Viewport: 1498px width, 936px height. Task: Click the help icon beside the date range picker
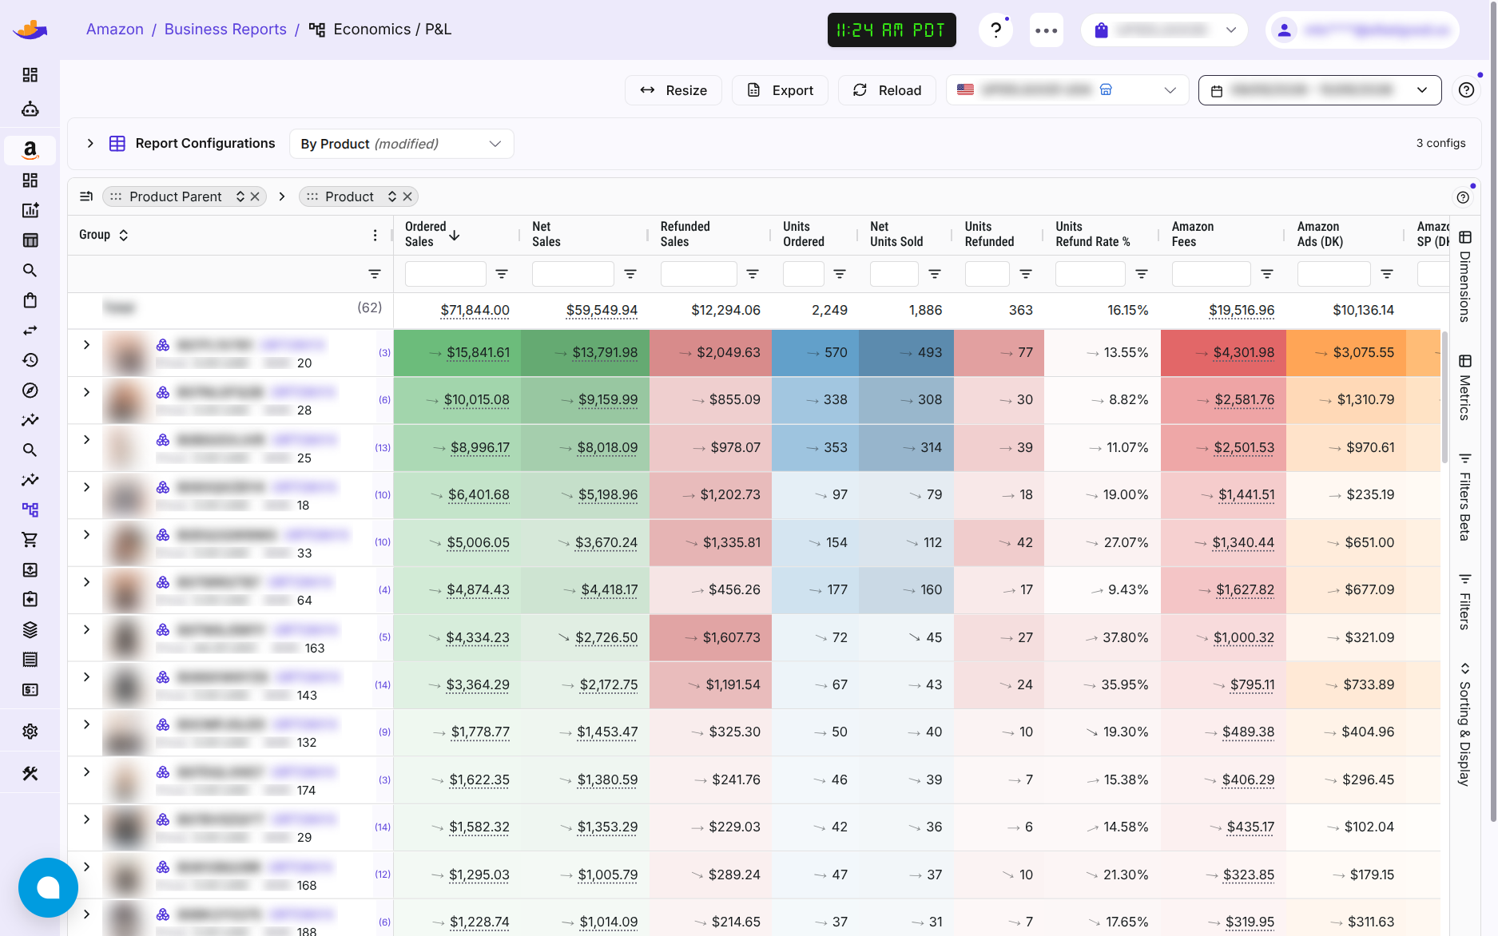[1466, 90]
